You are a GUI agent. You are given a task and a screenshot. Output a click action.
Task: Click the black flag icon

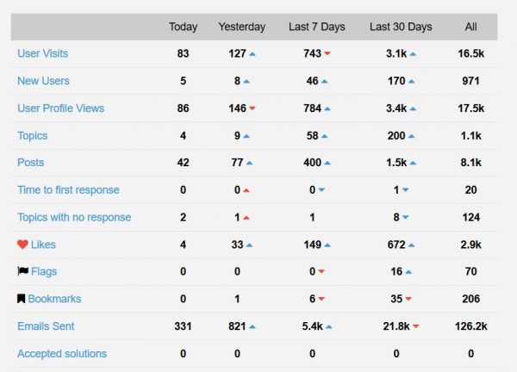[22, 271]
